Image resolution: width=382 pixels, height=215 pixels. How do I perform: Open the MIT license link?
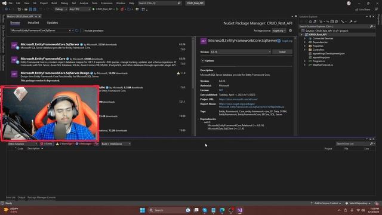221,90
